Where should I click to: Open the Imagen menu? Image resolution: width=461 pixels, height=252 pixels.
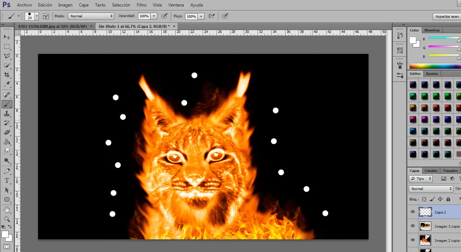click(x=65, y=5)
